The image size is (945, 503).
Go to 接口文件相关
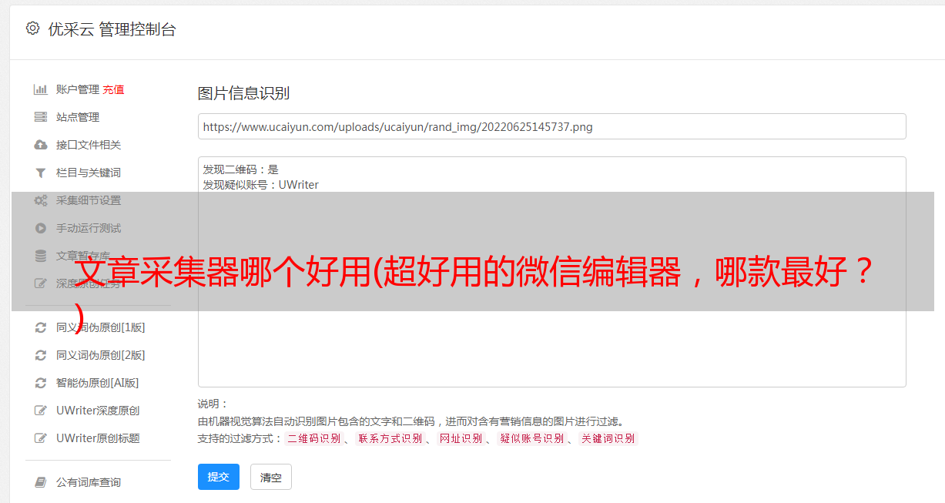point(89,145)
